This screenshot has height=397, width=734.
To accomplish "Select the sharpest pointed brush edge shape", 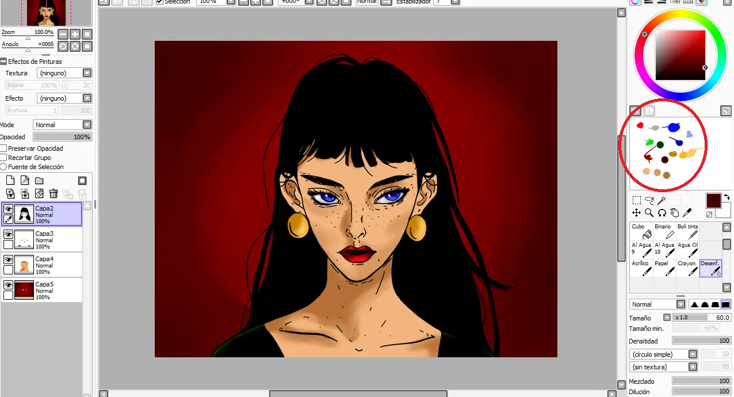I will point(695,304).
